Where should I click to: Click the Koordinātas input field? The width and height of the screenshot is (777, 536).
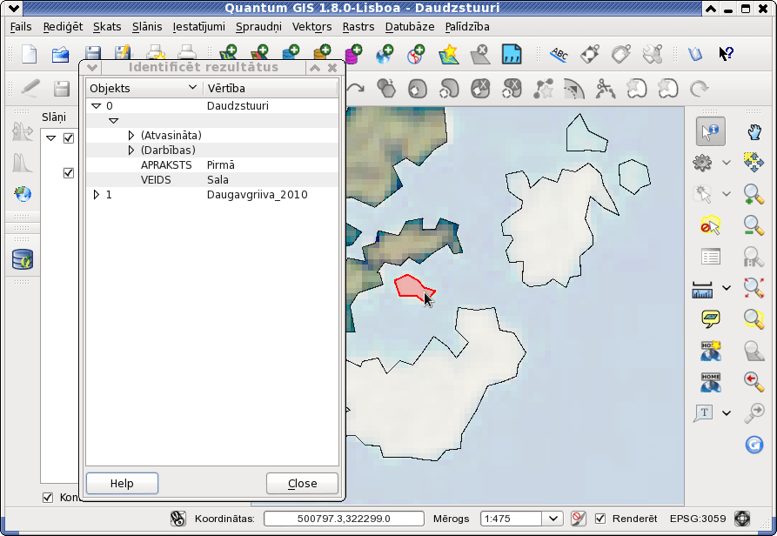(x=344, y=519)
